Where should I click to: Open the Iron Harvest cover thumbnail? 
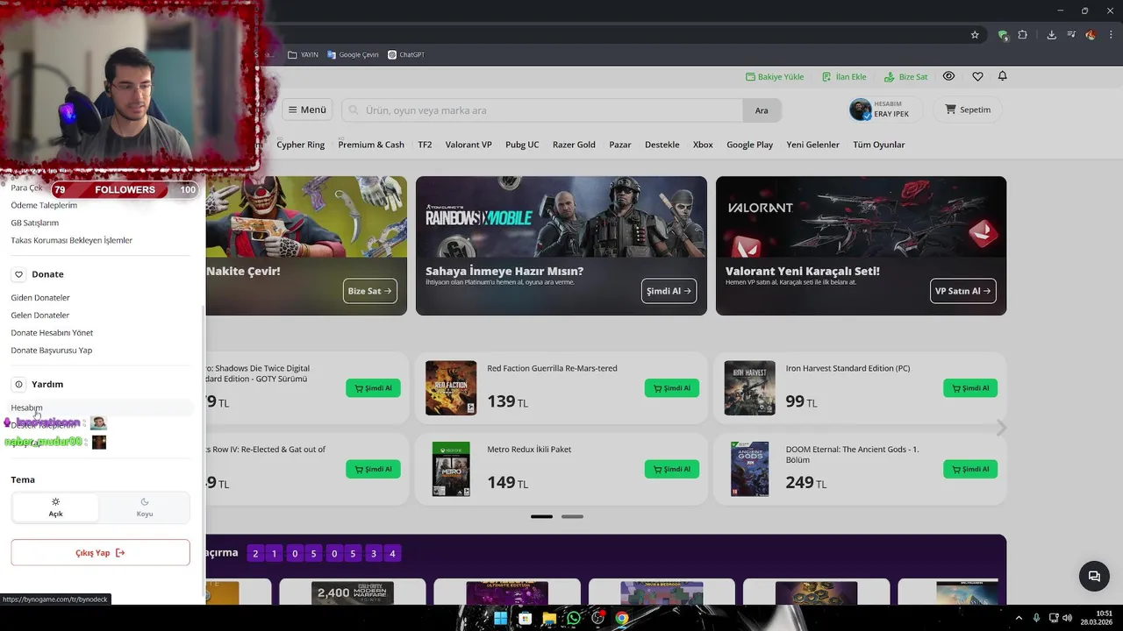(749, 387)
